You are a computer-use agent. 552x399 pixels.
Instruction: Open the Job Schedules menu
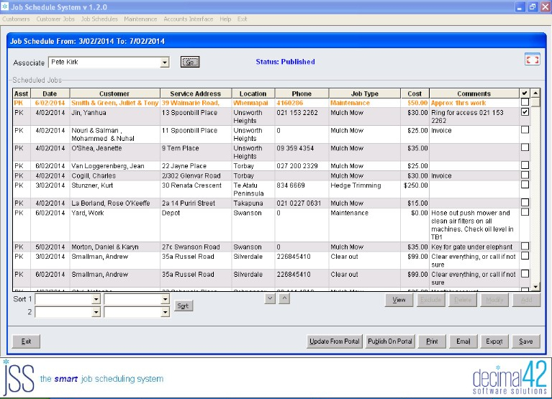click(99, 19)
